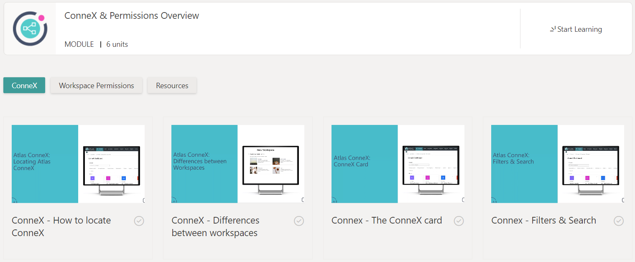Open the Locating Atlas ConneX thumbnail
Screen dimensions: 635x262
(x=78, y=164)
